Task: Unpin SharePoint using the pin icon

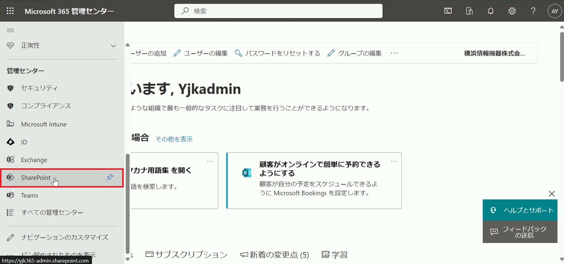Action: point(110,177)
